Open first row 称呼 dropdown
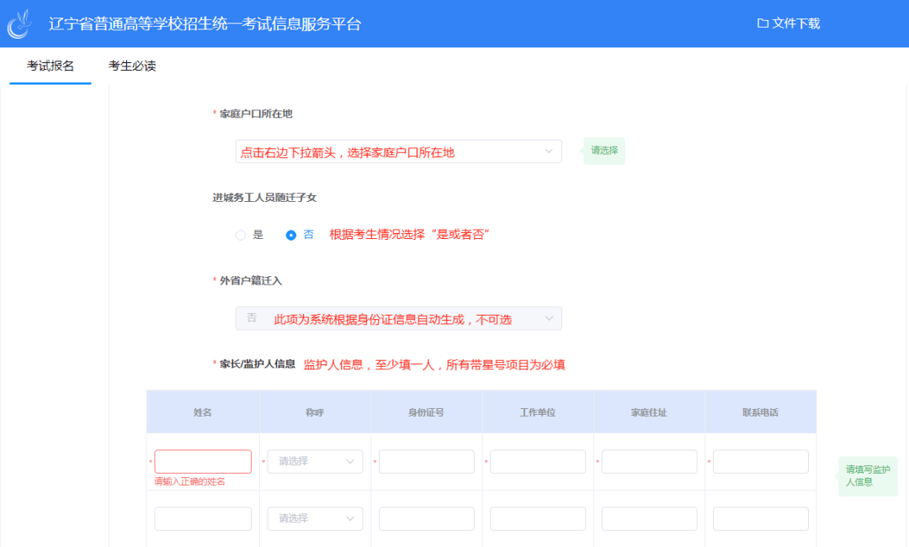 tap(315, 461)
